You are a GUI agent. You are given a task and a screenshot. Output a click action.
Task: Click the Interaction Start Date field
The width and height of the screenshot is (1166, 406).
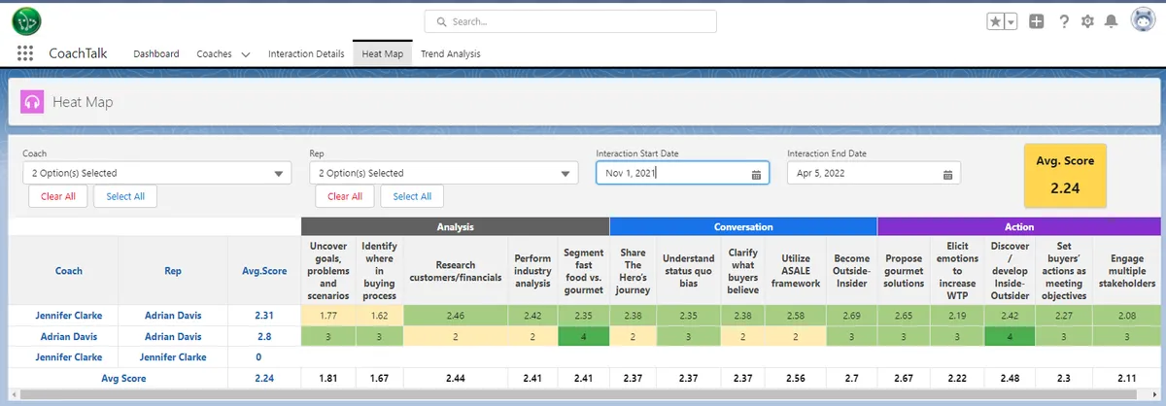click(682, 173)
